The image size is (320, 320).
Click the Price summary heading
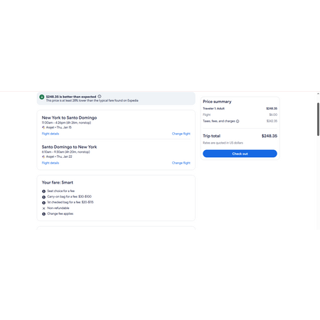point(217,102)
